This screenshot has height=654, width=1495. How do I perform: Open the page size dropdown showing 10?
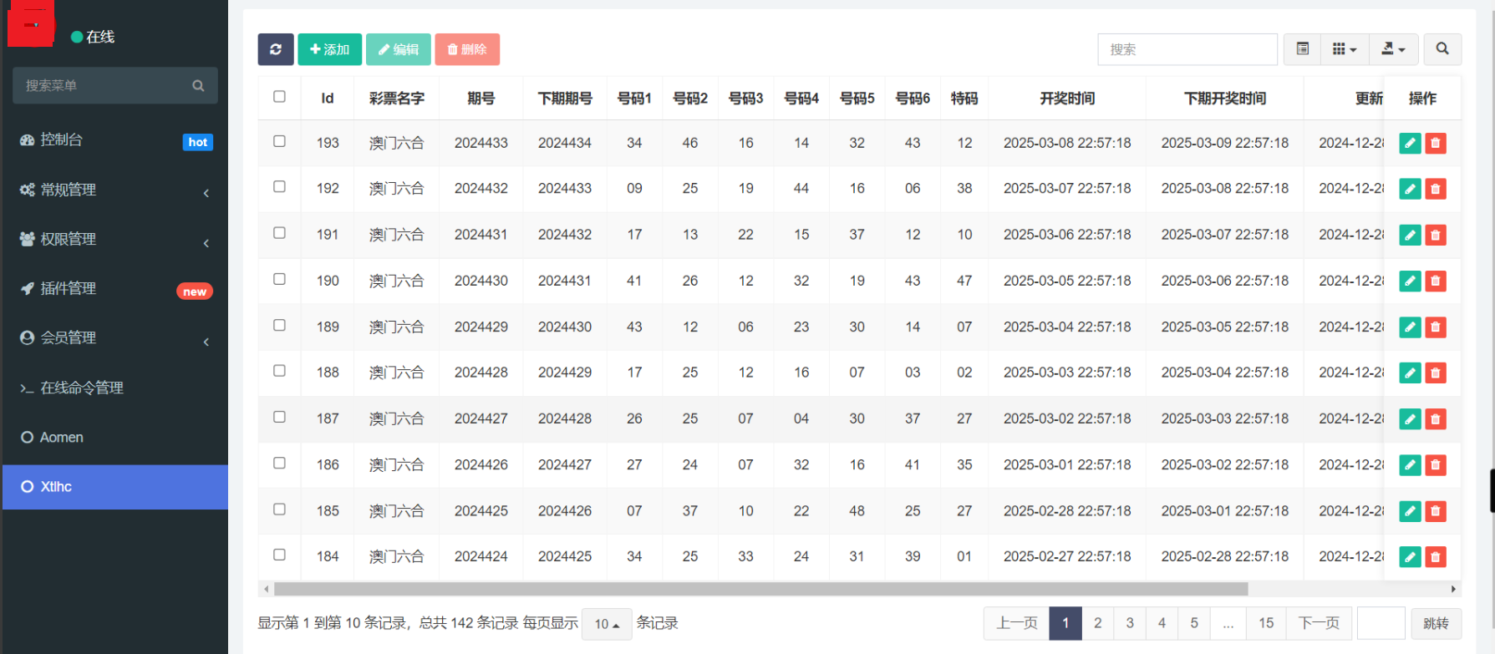coord(607,624)
